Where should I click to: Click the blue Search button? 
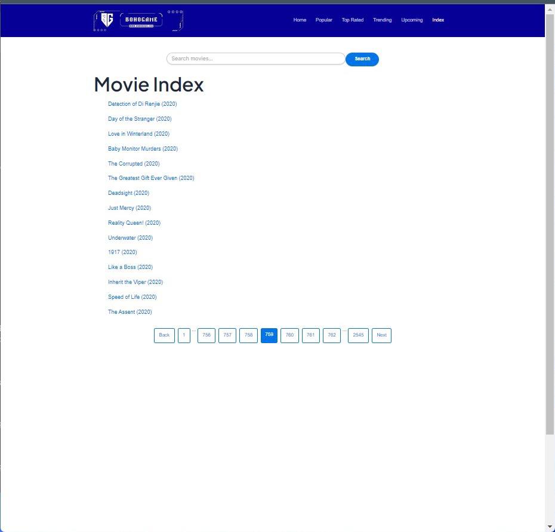(362, 59)
